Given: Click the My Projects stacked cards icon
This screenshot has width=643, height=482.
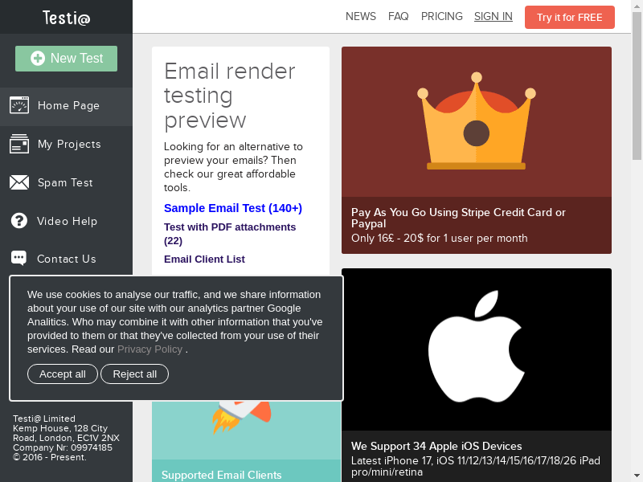Looking at the screenshot, I should [x=19, y=144].
